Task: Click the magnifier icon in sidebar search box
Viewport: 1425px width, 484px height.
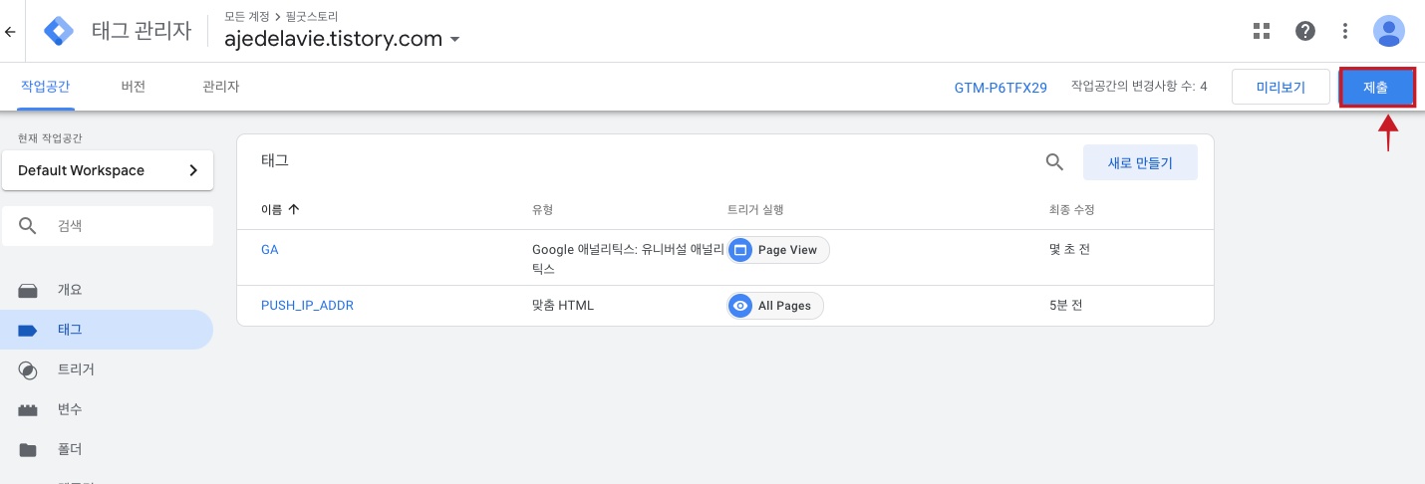Action: [x=29, y=226]
